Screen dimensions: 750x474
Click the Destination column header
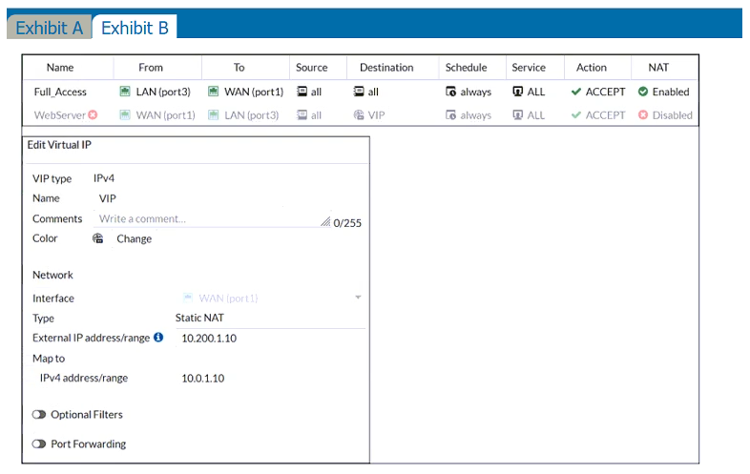pyautogui.click(x=386, y=68)
